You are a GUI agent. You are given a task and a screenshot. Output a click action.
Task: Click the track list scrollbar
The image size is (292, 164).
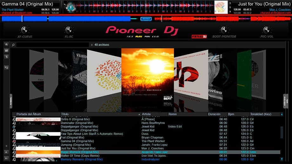tap(282, 132)
